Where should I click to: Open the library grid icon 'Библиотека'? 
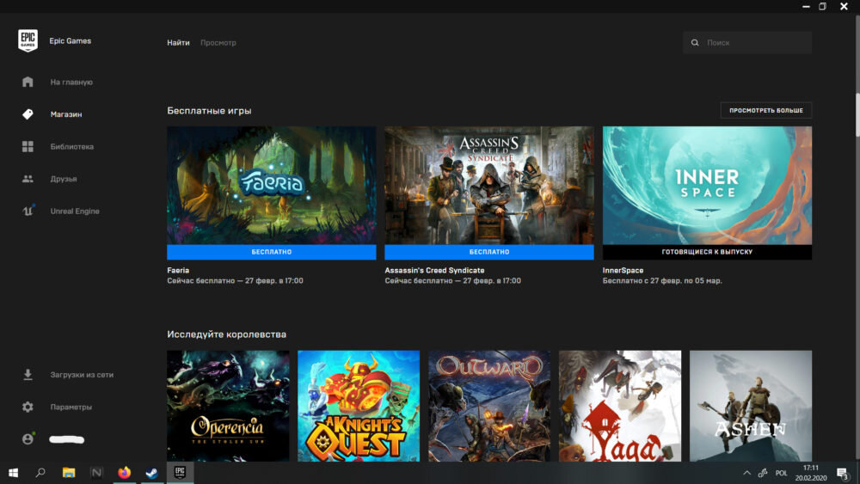coord(28,146)
